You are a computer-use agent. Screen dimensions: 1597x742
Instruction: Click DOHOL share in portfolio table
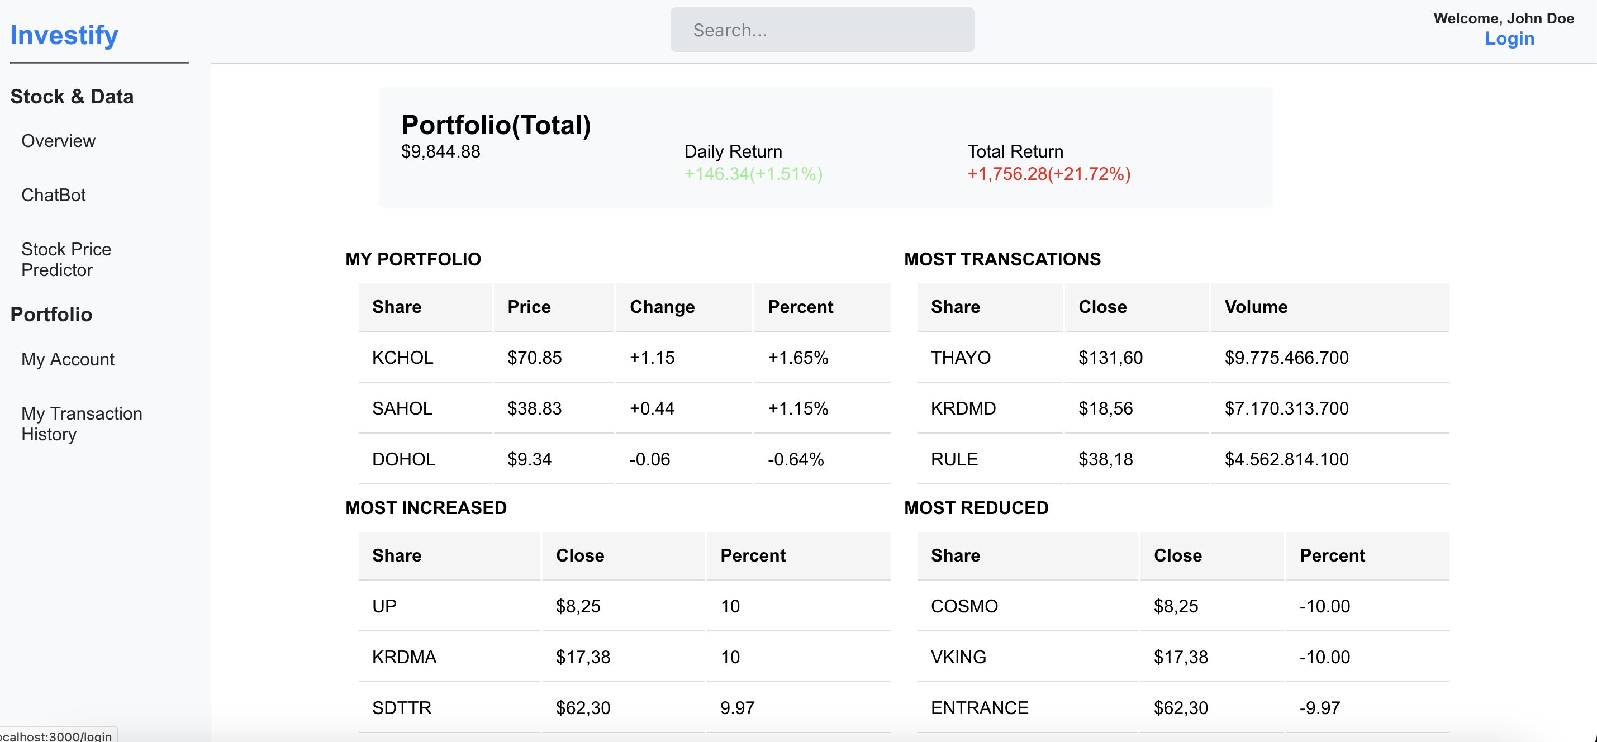(x=403, y=459)
